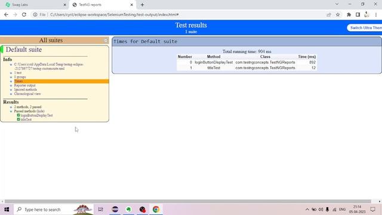Click the loginButtonDisplayTest passed method

(36, 115)
